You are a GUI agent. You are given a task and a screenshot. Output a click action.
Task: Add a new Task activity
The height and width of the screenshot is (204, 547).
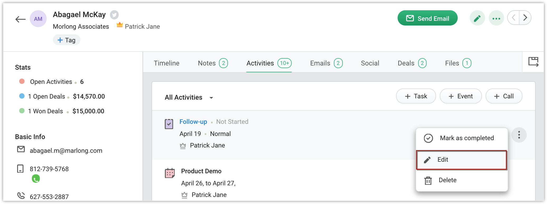point(416,96)
